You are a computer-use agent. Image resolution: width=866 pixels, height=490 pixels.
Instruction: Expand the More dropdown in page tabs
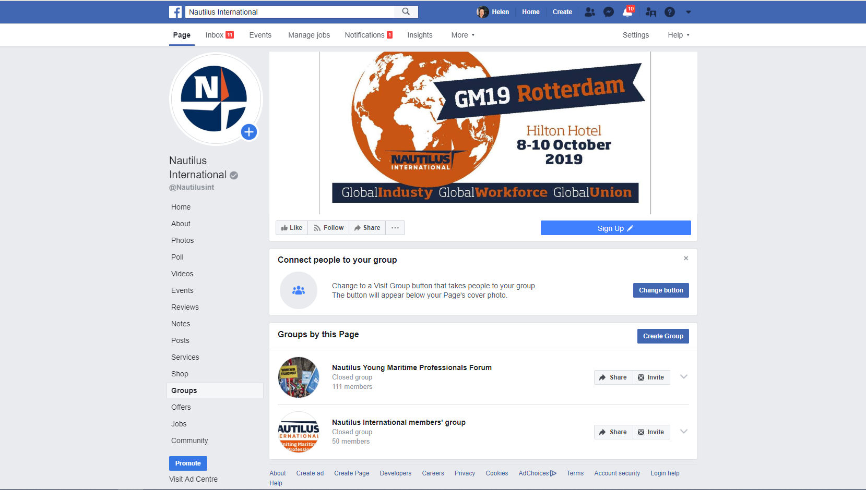(462, 35)
